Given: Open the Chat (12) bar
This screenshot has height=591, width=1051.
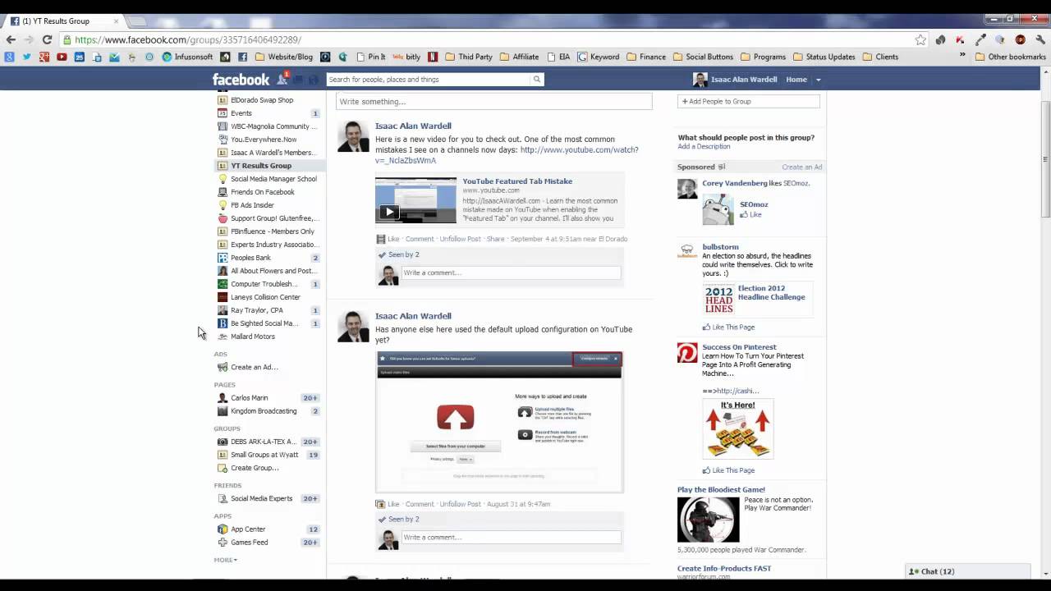Looking at the screenshot, I should coord(967,571).
